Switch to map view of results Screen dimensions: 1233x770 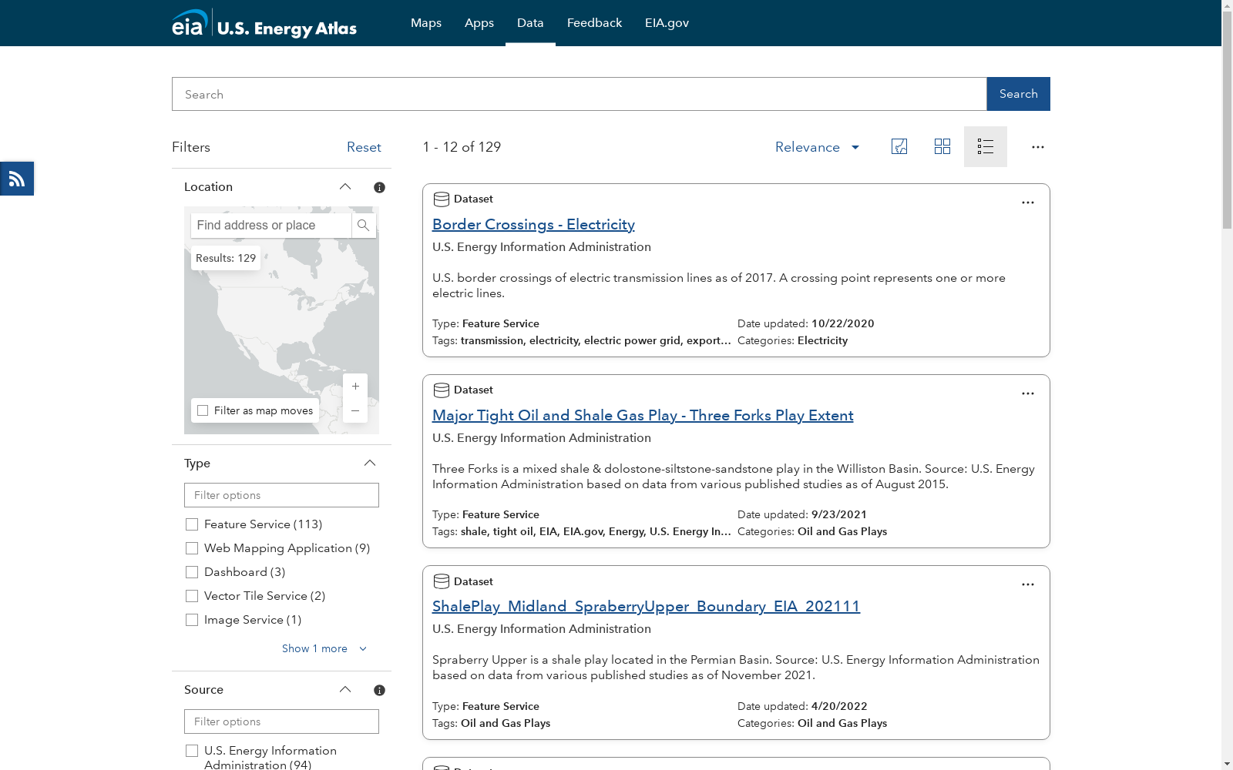tap(899, 146)
